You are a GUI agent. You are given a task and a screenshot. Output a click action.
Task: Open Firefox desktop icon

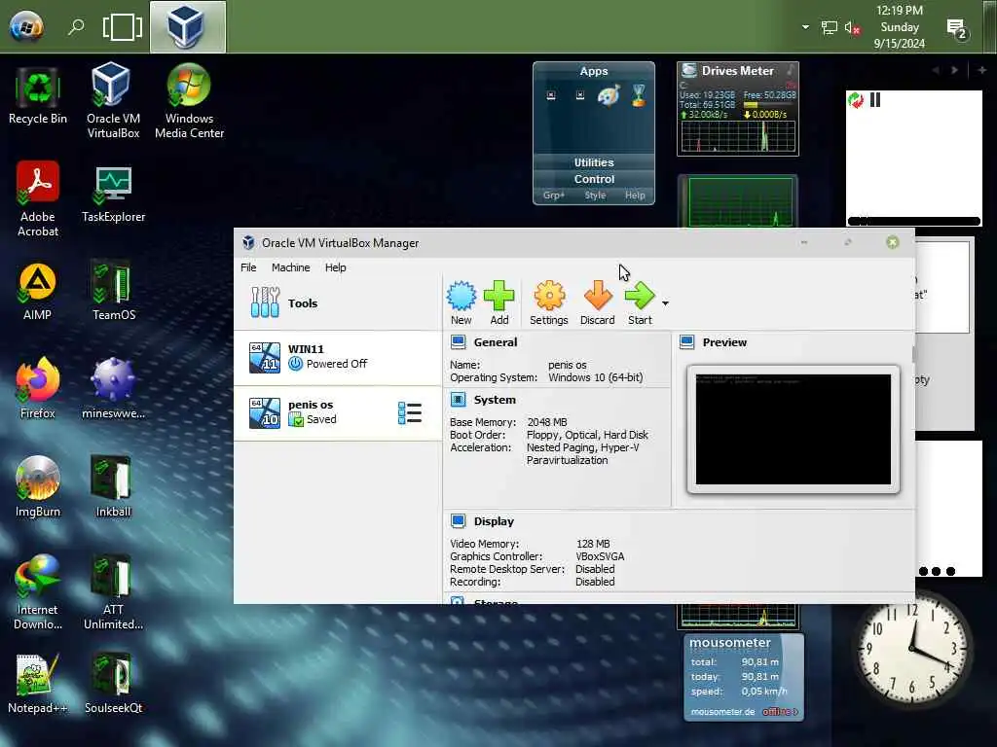pyautogui.click(x=38, y=388)
